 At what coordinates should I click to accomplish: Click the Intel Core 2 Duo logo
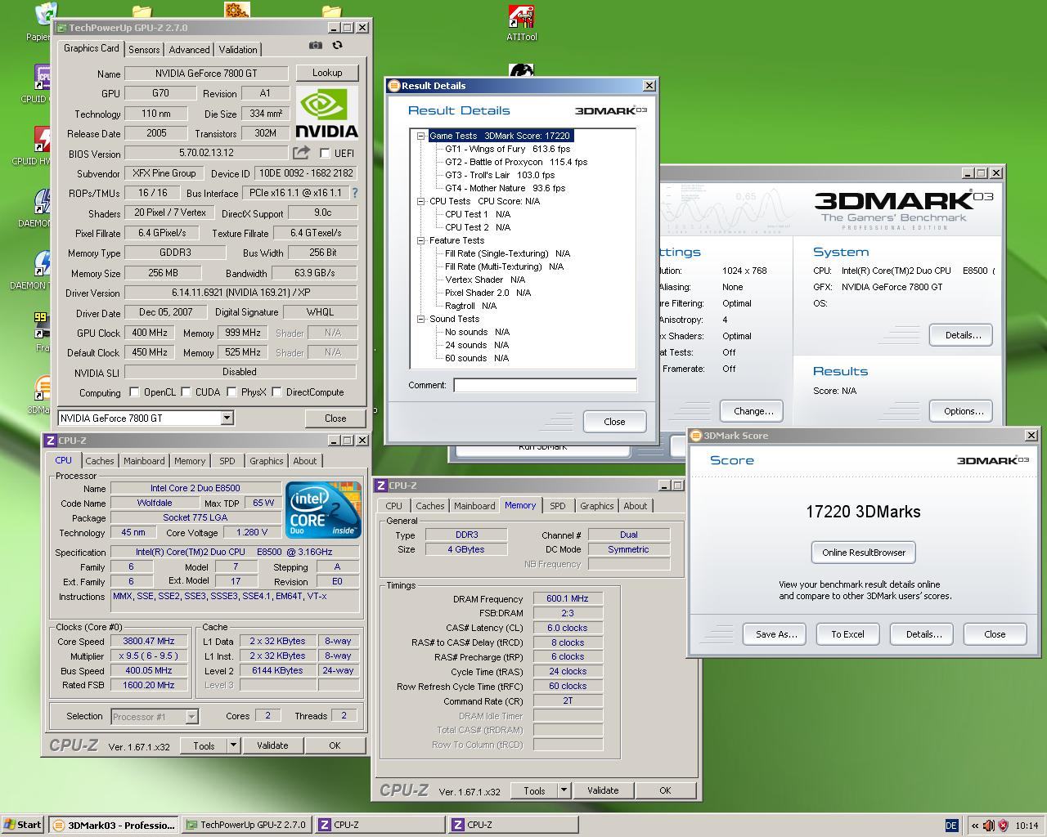pyautogui.click(x=323, y=510)
